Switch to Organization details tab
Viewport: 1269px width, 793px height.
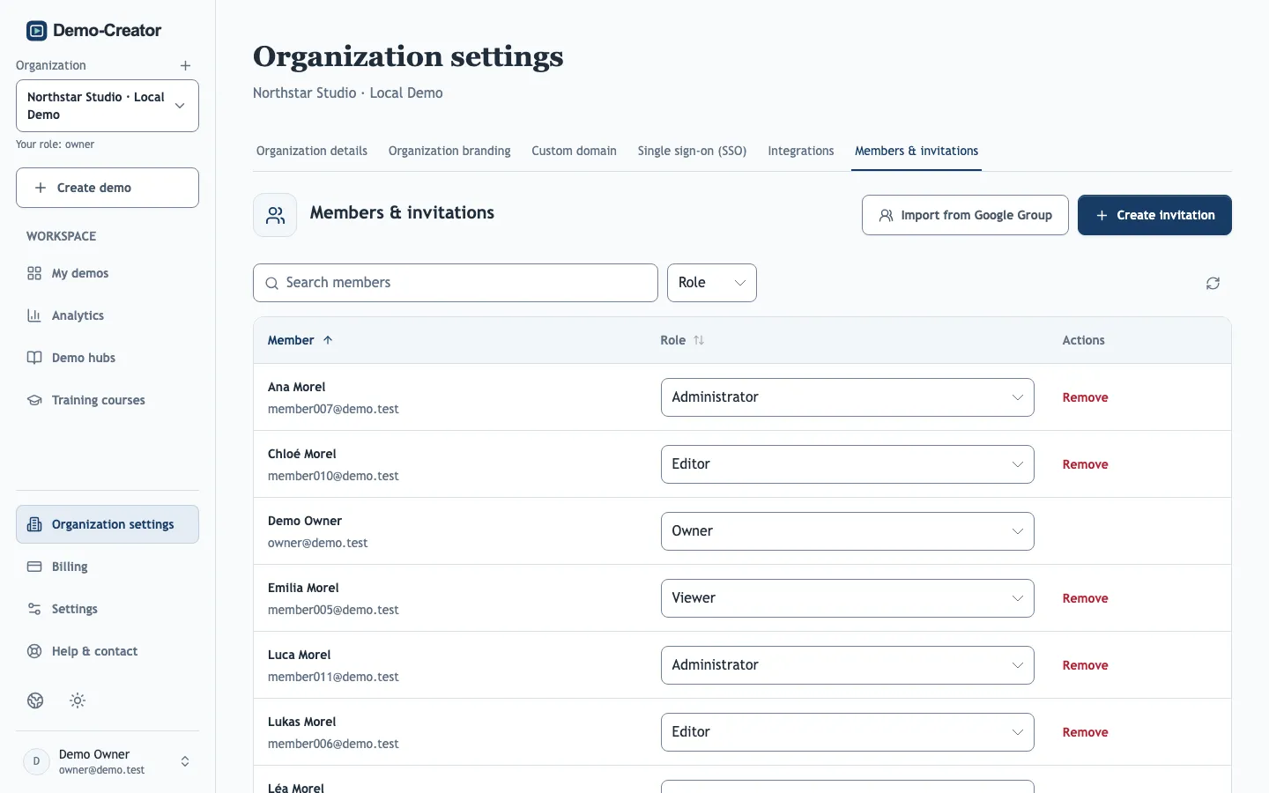(x=312, y=151)
